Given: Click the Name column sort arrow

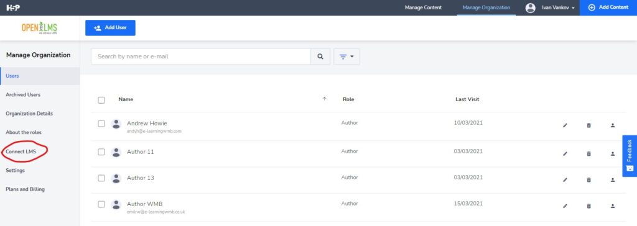Looking at the screenshot, I should (324, 99).
